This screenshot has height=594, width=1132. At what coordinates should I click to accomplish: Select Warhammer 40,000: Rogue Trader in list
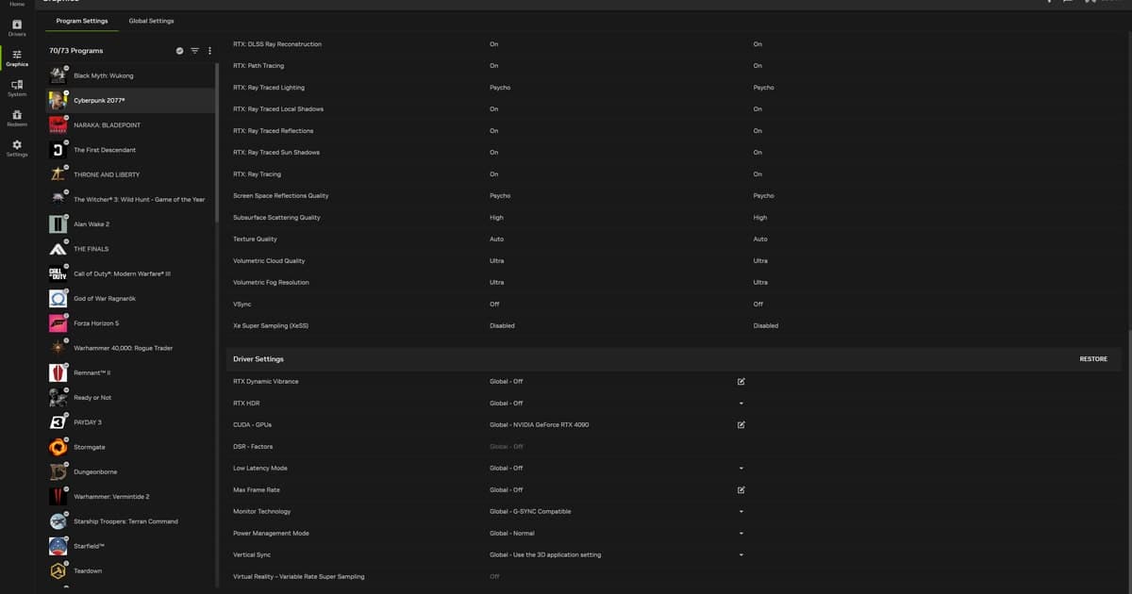[x=132, y=348]
